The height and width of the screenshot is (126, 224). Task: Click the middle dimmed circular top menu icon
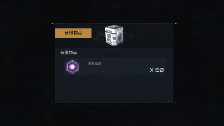point(137,6)
